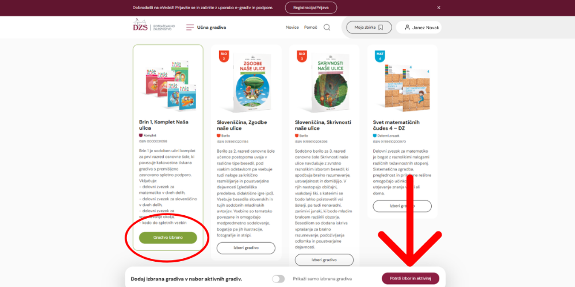Click the search magnifier icon
Screen dimensions: 575x287
click(327, 28)
